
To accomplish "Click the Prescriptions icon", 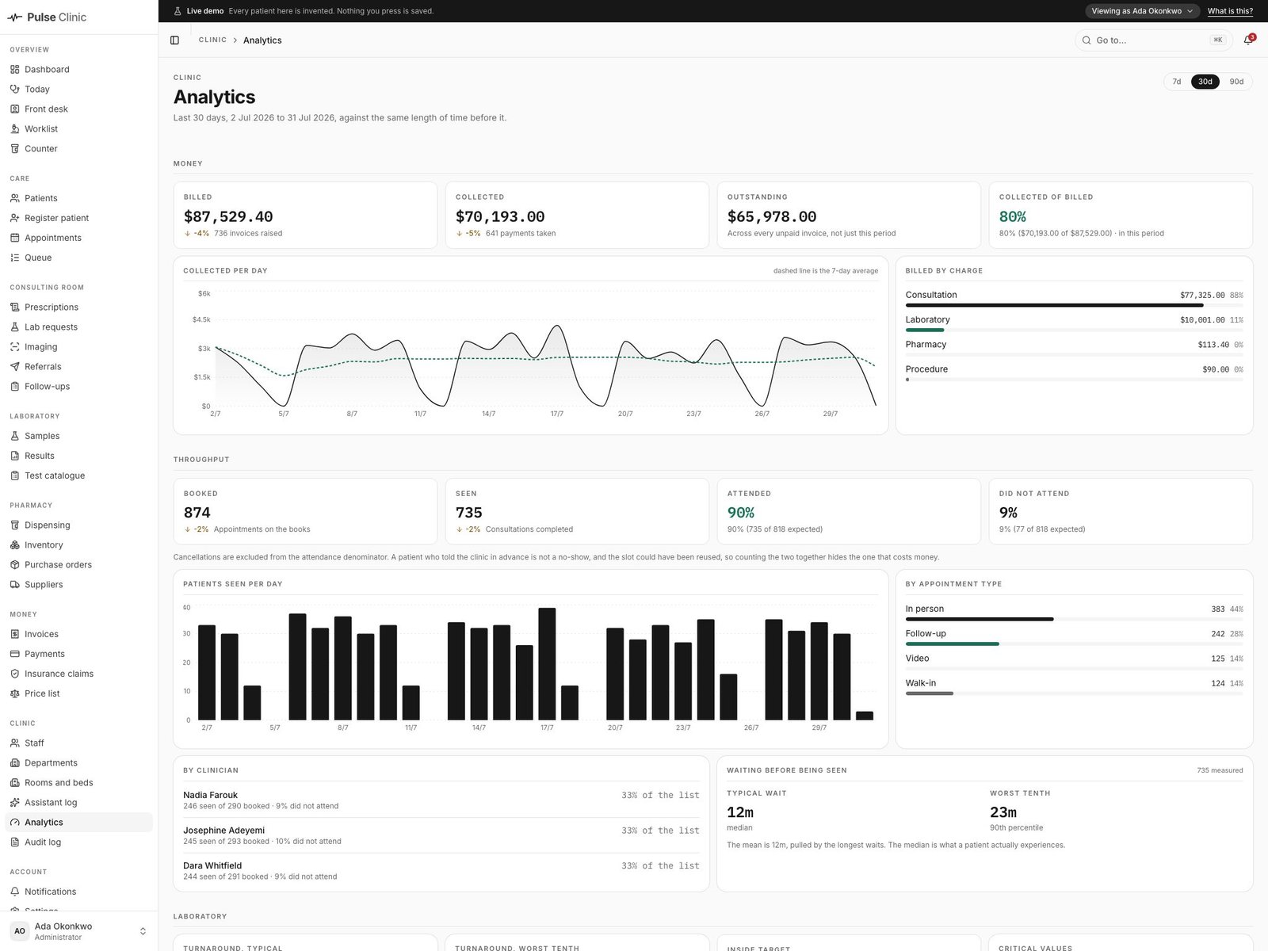I will [15, 307].
